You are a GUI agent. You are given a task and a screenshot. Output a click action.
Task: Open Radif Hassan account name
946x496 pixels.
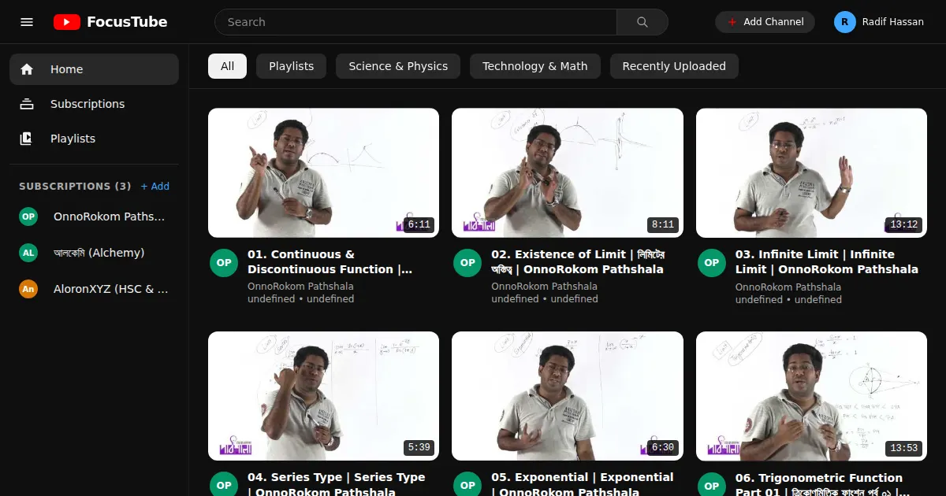click(893, 22)
